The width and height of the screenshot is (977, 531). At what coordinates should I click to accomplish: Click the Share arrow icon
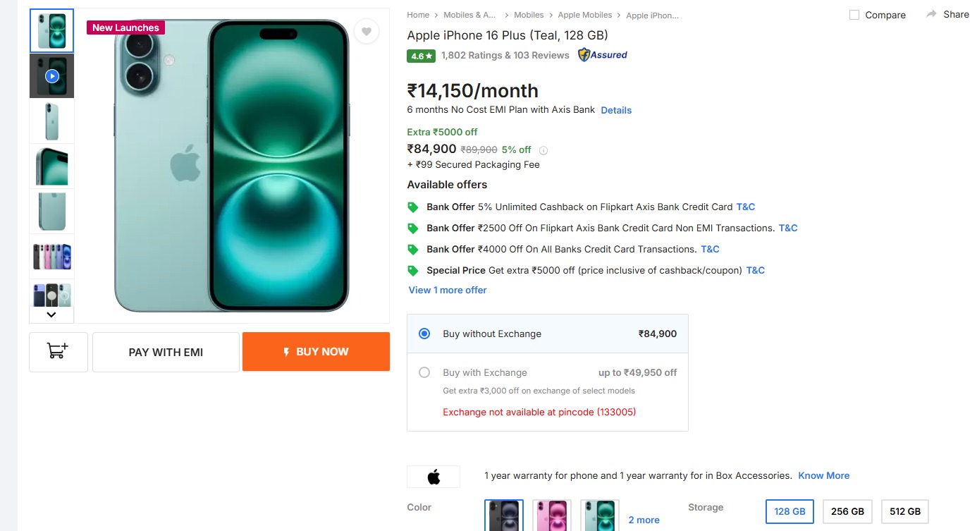[932, 14]
